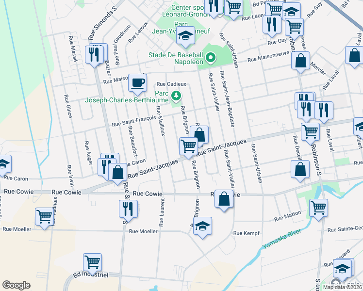Click the Rue Auger street label
This screenshot has height=291, width=363.
point(89,153)
